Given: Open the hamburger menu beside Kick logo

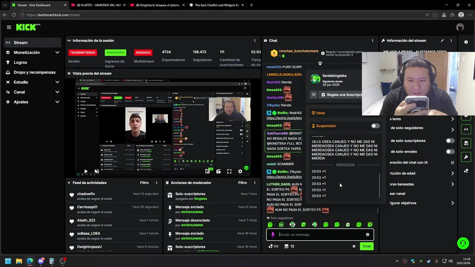Looking at the screenshot, I should click(9, 27).
